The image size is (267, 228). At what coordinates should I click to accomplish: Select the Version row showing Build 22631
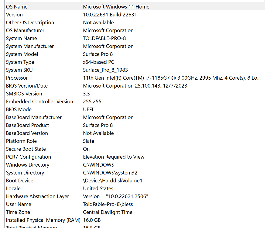(14, 14)
